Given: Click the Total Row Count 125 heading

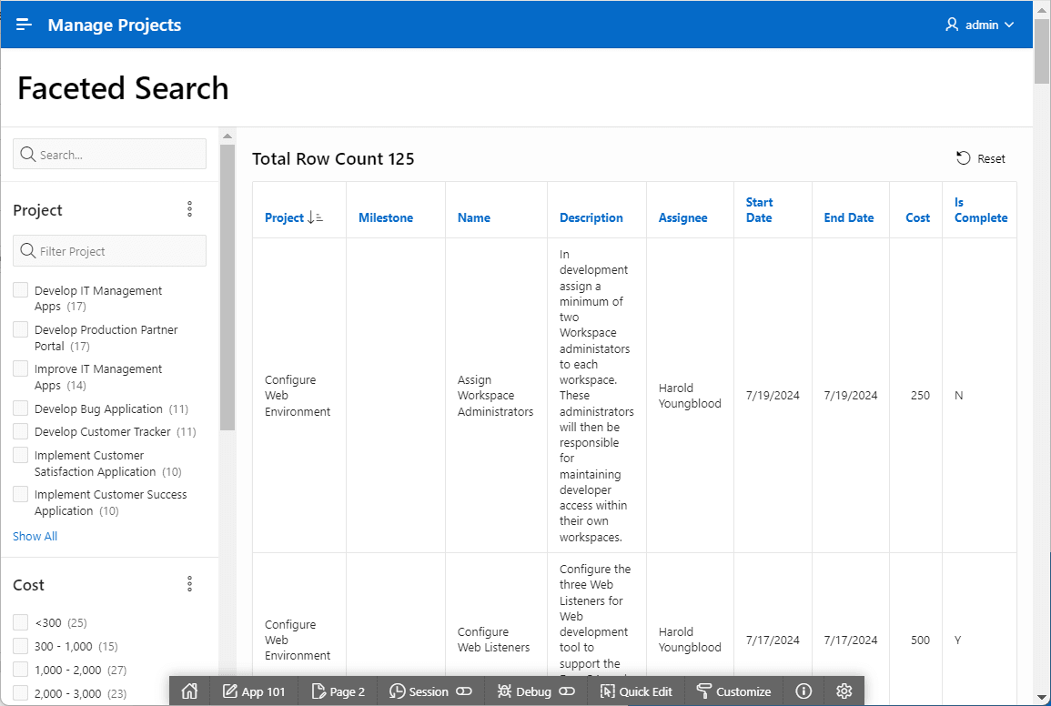Looking at the screenshot, I should [333, 159].
